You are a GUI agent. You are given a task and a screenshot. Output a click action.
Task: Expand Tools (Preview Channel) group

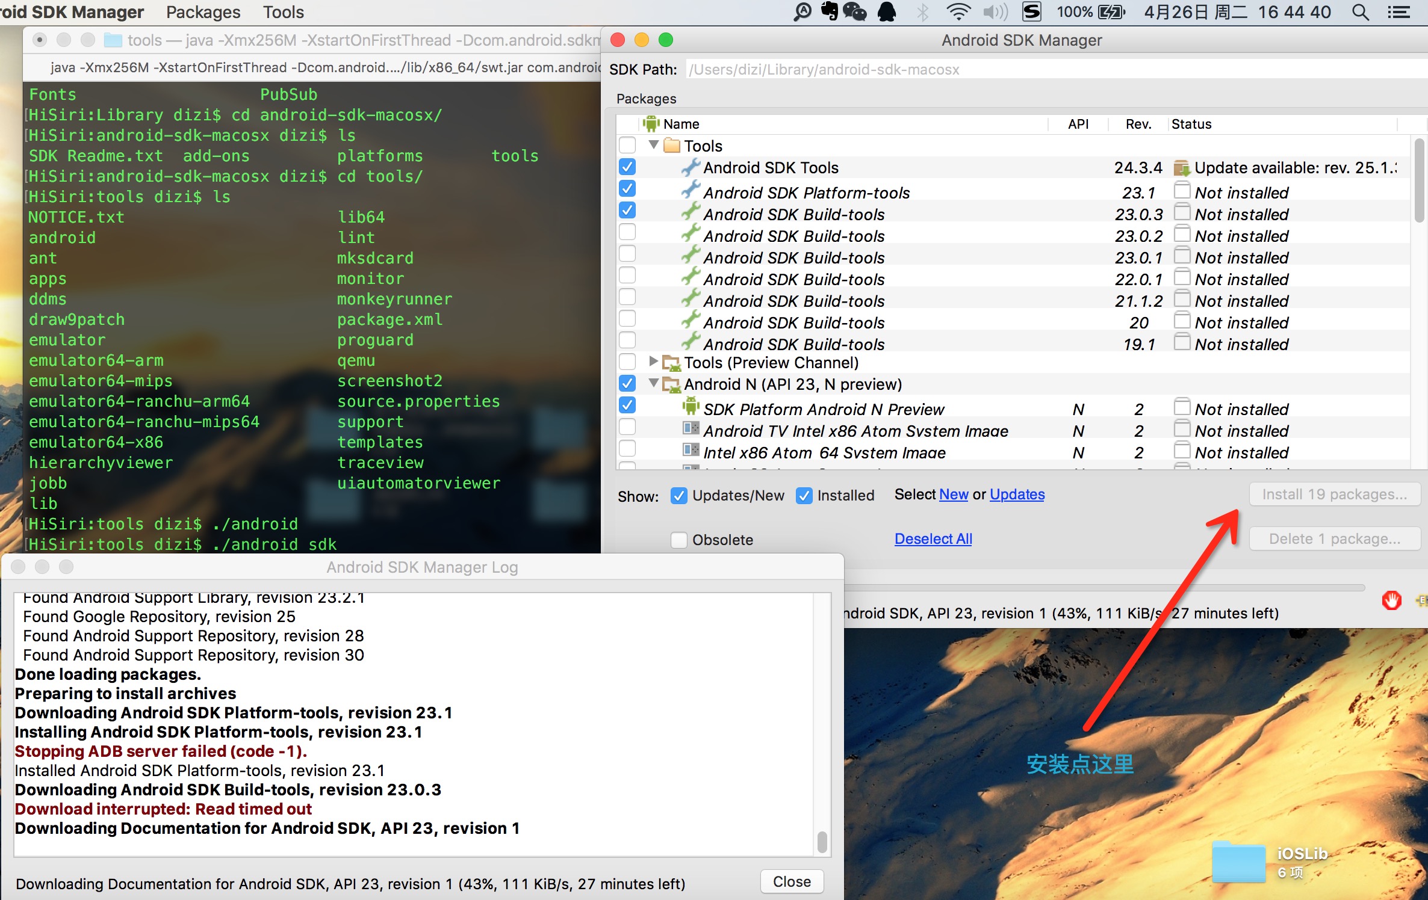(653, 362)
